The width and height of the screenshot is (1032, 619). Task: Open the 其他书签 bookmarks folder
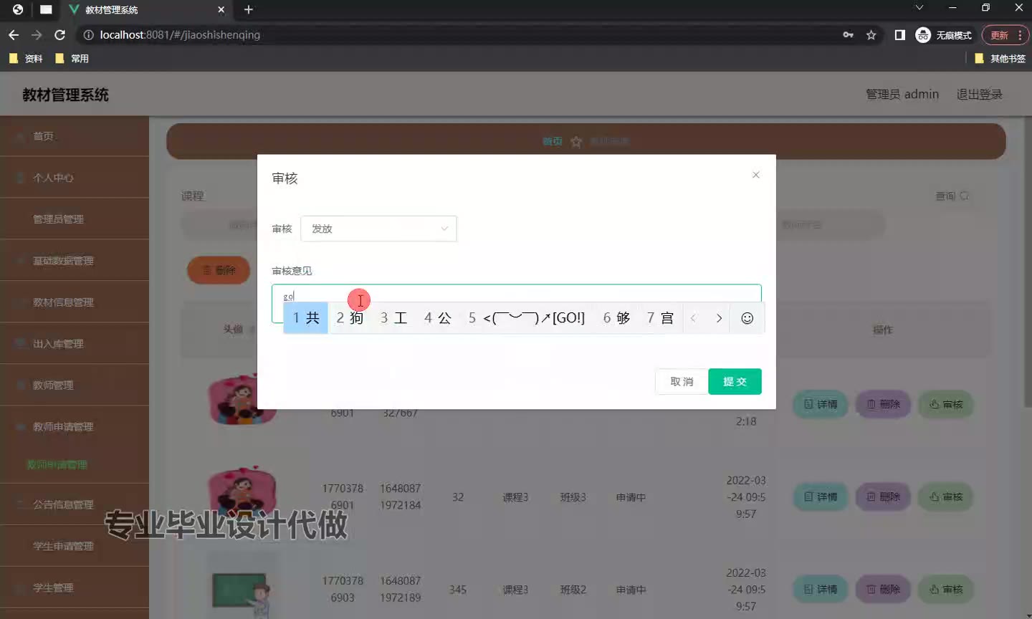[1000, 59]
